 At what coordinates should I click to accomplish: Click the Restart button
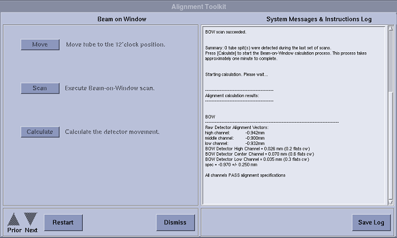(x=63, y=222)
